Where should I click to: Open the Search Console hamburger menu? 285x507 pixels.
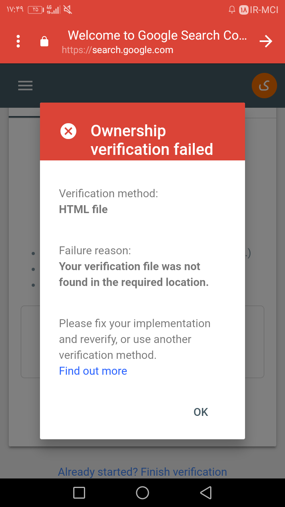pyautogui.click(x=25, y=86)
